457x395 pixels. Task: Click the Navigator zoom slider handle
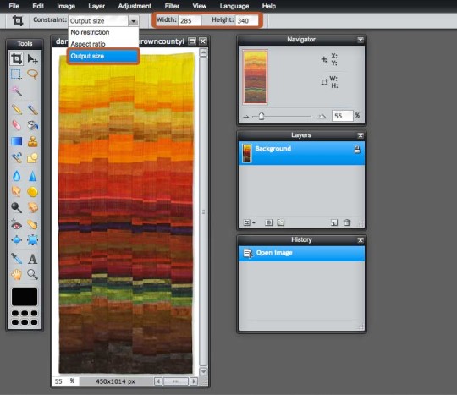(x=262, y=116)
